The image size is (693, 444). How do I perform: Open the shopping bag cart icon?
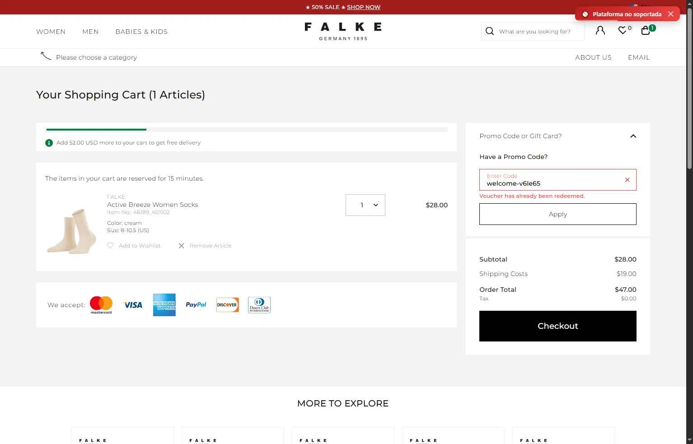(x=646, y=30)
